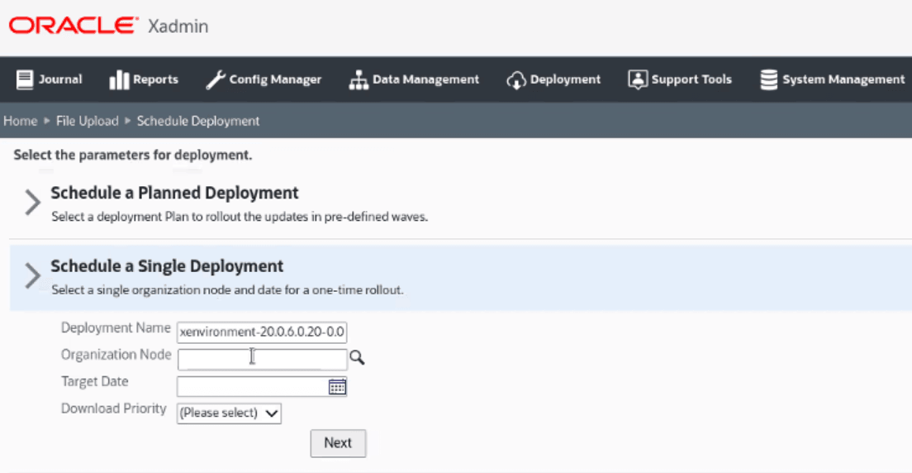Open the Support Tools menu
Viewport: 912px width, 473px height.
coord(680,80)
